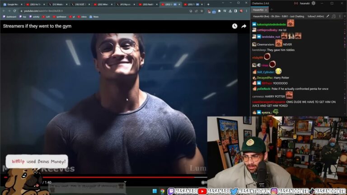Open Chrome three-dot menu
Viewport: 347px width, 195px height.
[x=246, y=11]
